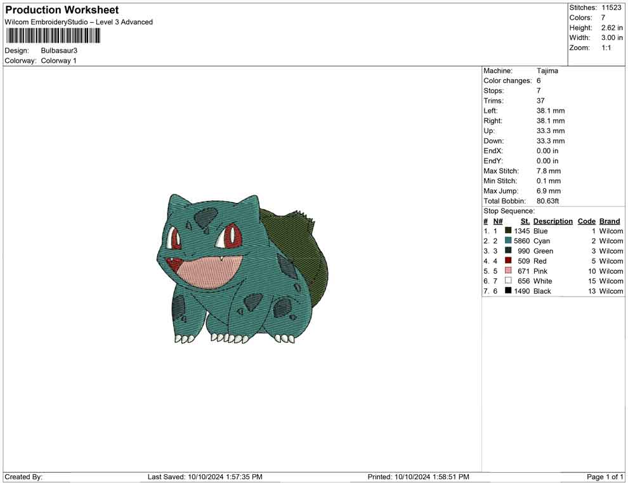
Task: Click the Max Jump value '6.9 mm'
Action: 549,191
